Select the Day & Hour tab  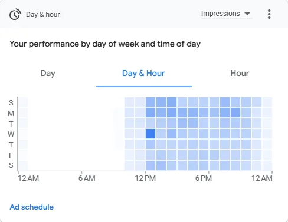pos(143,73)
